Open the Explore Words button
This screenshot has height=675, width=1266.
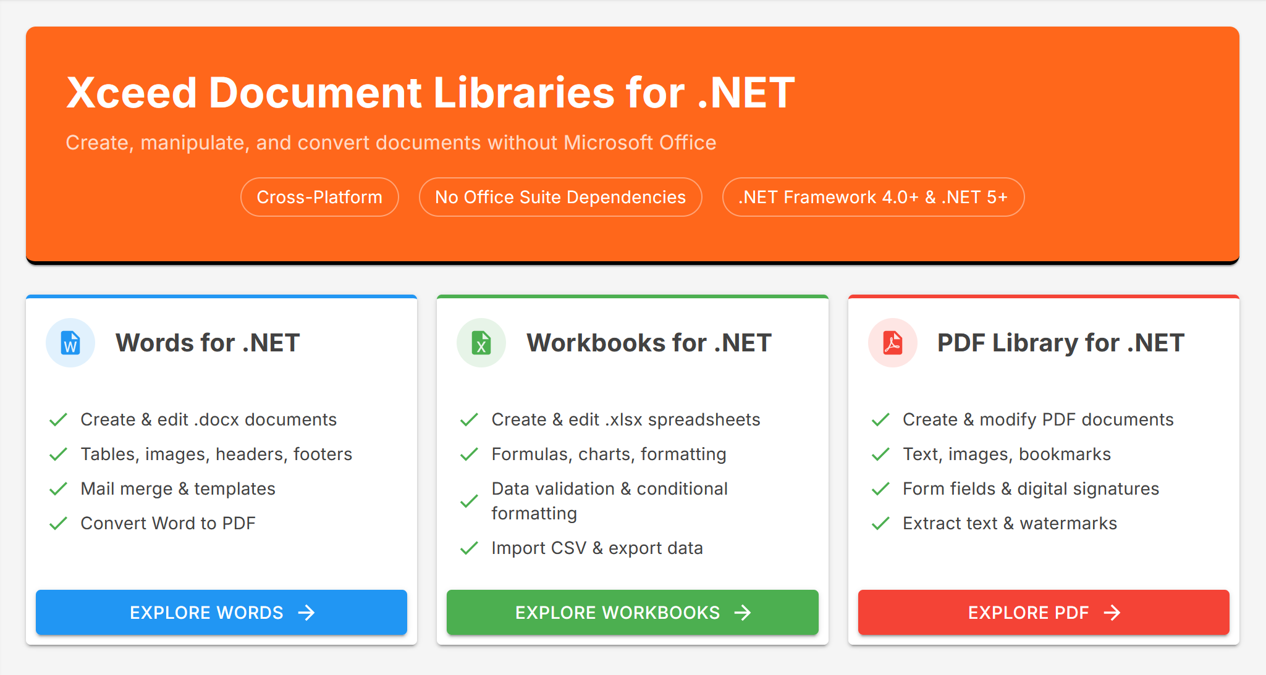[x=221, y=612]
